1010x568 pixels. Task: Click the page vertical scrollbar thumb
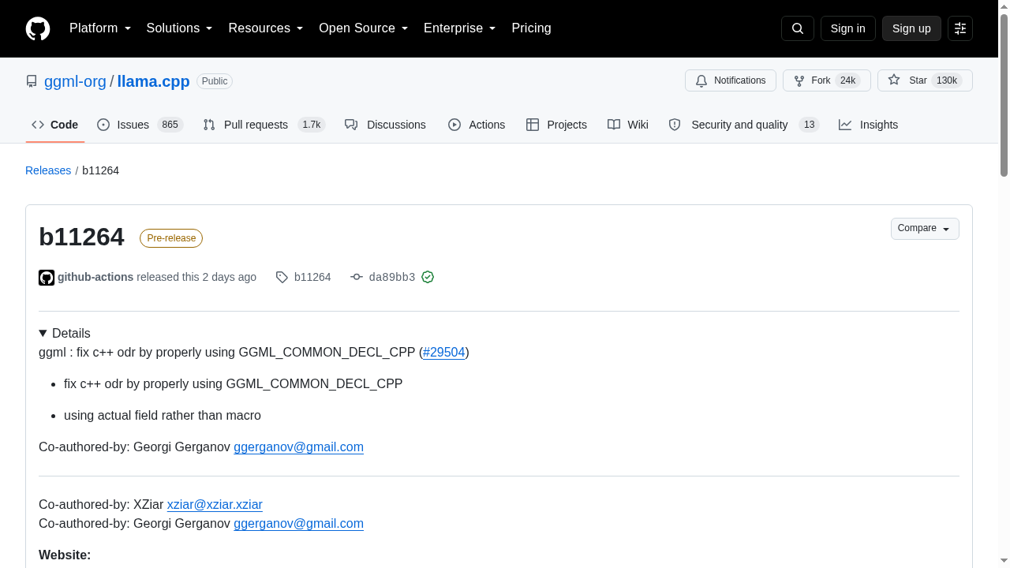tap(1004, 95)
